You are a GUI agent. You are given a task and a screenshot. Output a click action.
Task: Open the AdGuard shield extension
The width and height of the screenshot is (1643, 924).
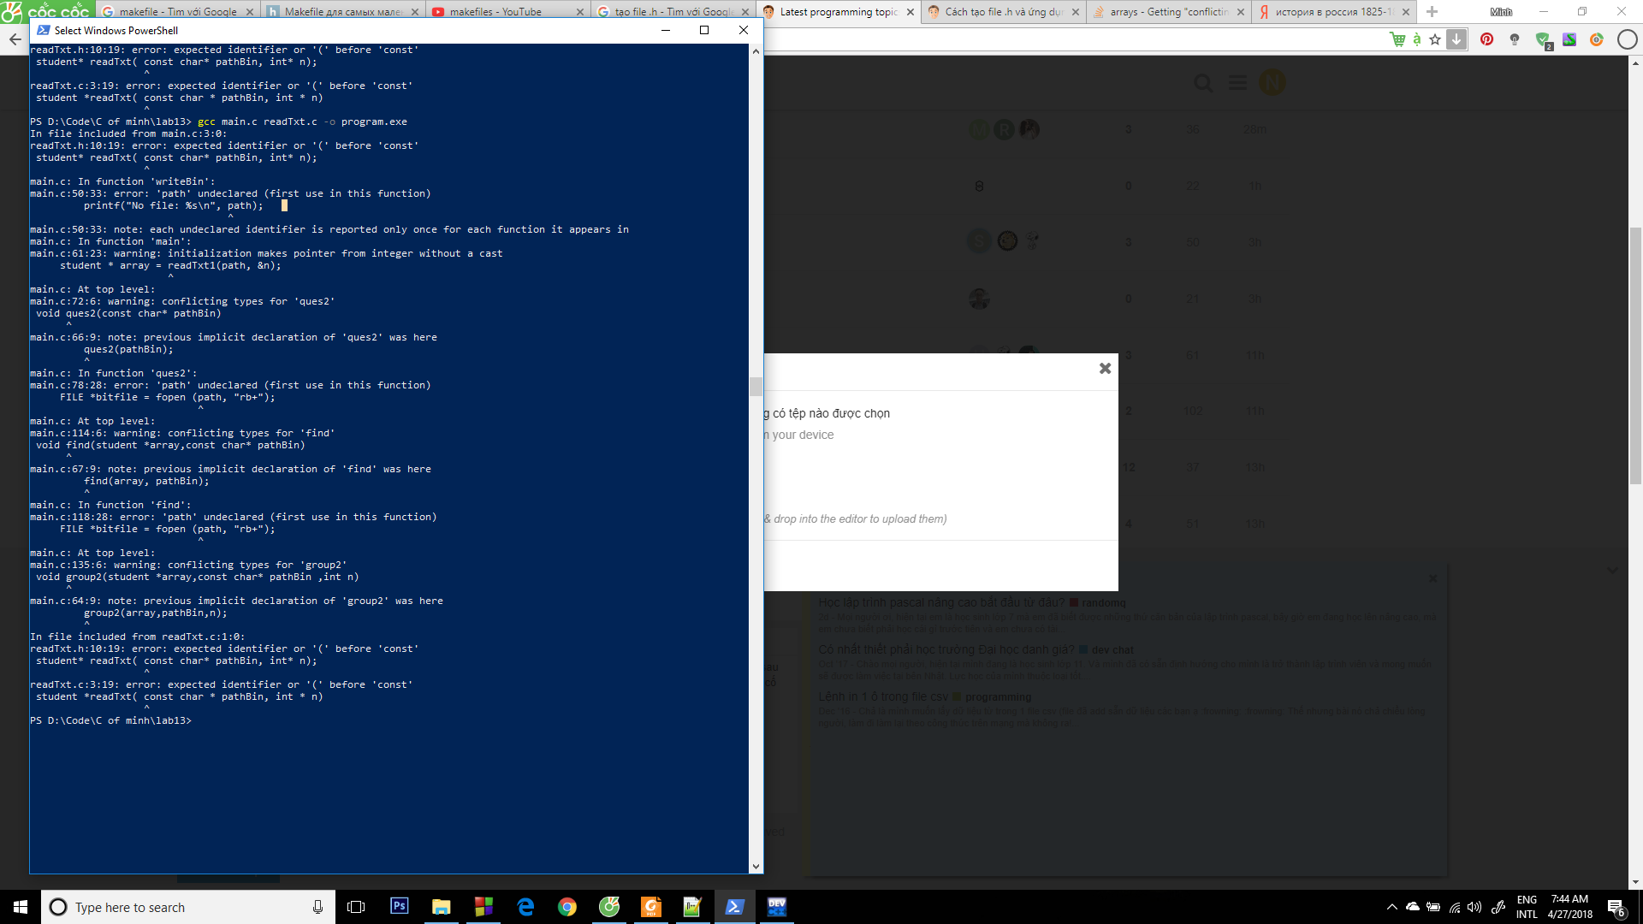point(1542,39)
